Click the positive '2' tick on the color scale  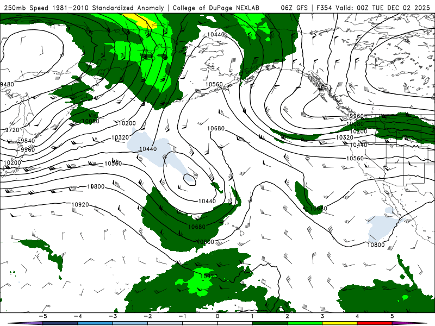click(288, 316)
